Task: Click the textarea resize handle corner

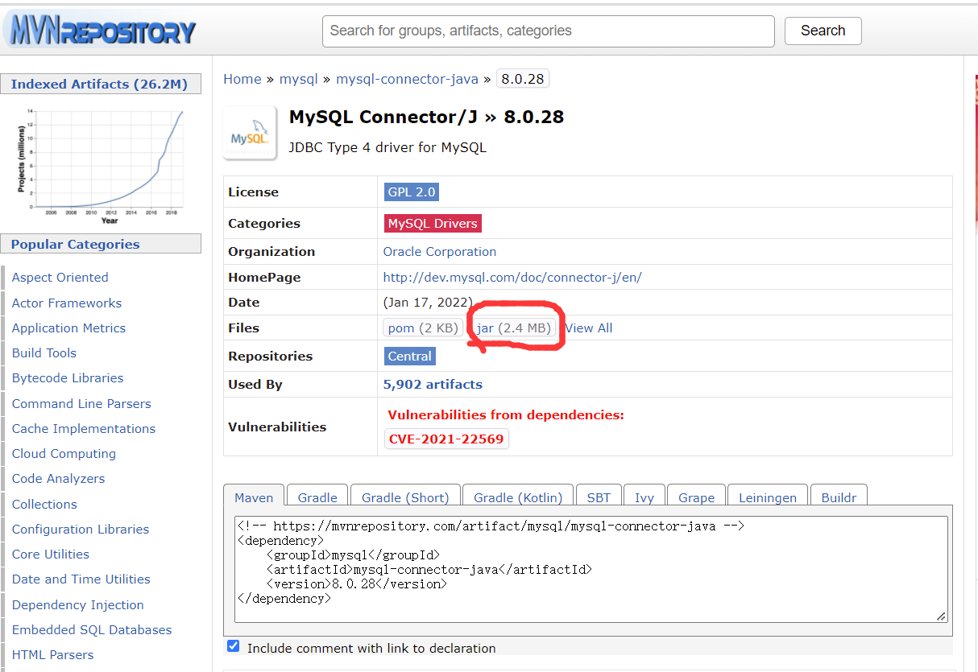Action: [941, 616]
